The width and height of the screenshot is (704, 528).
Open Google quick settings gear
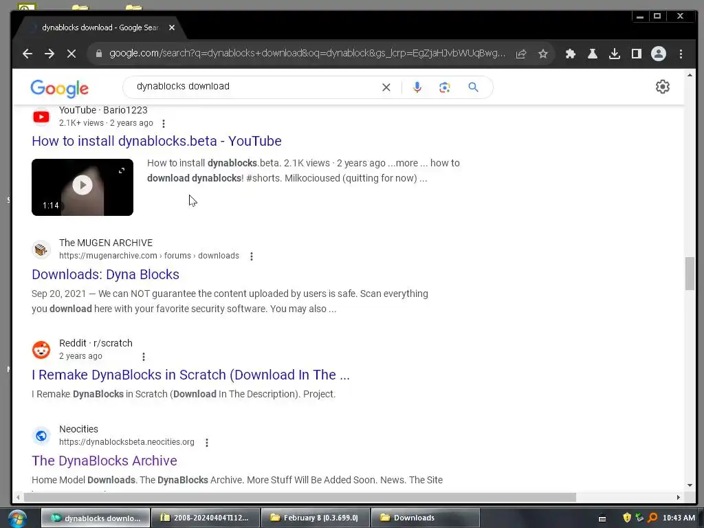[x=663, y=87]
